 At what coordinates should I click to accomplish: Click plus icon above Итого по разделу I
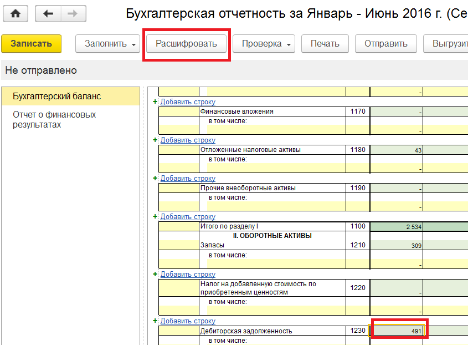tap(155, 216)
